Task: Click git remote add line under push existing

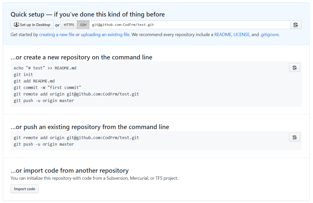Action: 76,138
